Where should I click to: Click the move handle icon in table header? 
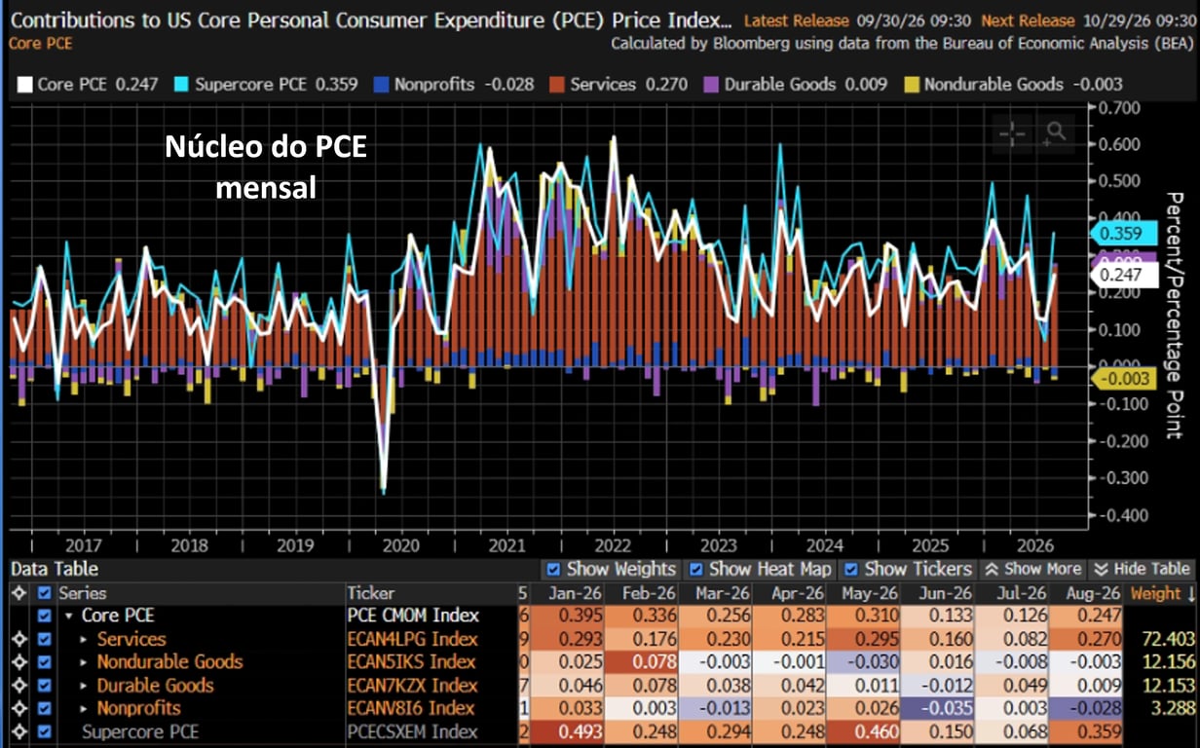(19, 592)
